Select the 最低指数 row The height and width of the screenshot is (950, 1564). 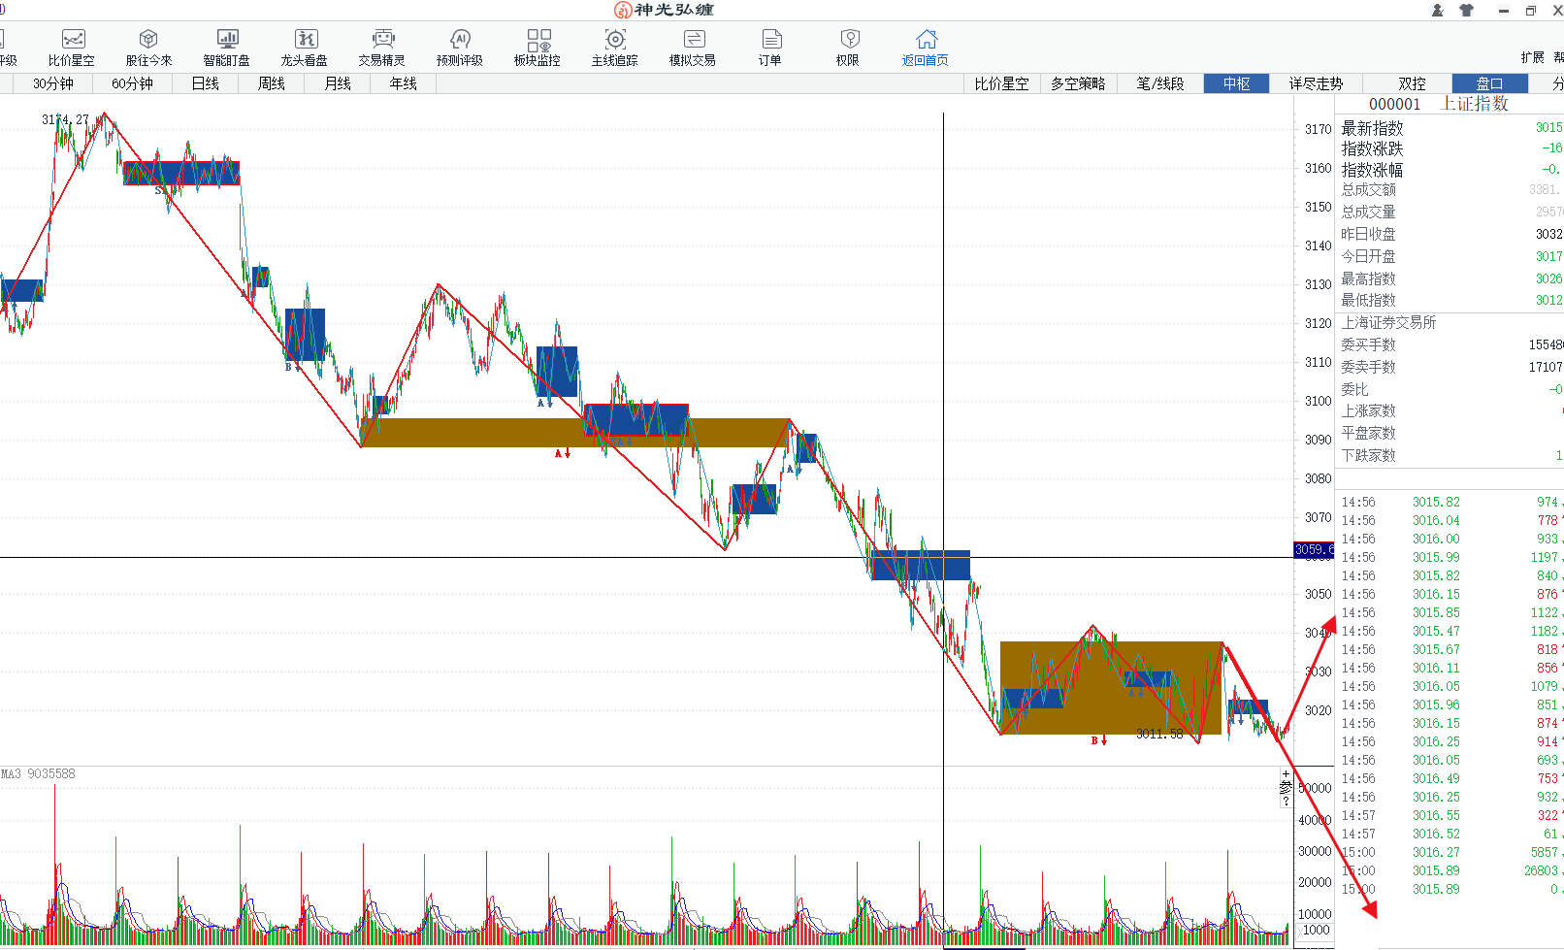click(x=1450, y=300)
